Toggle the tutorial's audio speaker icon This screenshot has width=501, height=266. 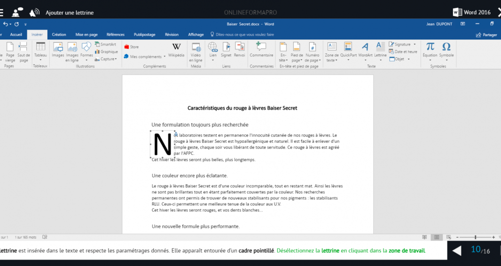click(34, 12)
